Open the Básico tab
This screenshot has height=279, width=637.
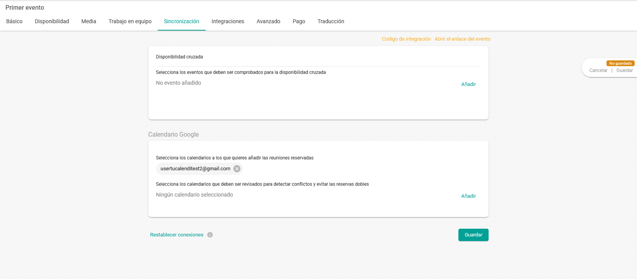[x=14, y=21]
